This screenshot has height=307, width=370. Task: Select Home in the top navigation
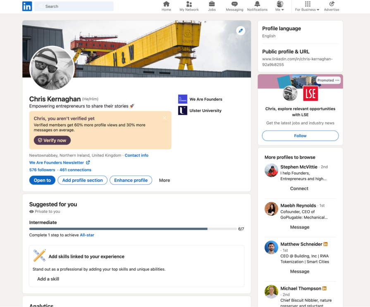click(166, 6)
